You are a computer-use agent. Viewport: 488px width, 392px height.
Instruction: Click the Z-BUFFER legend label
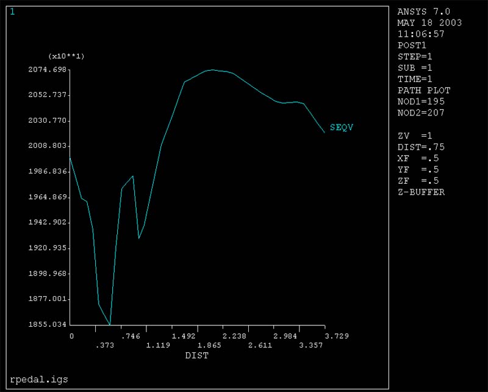point(421,192)
